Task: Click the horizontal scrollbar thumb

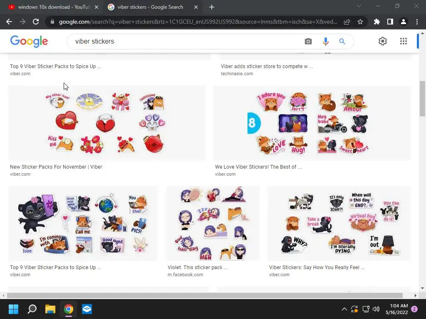Action: click(205, 295)
